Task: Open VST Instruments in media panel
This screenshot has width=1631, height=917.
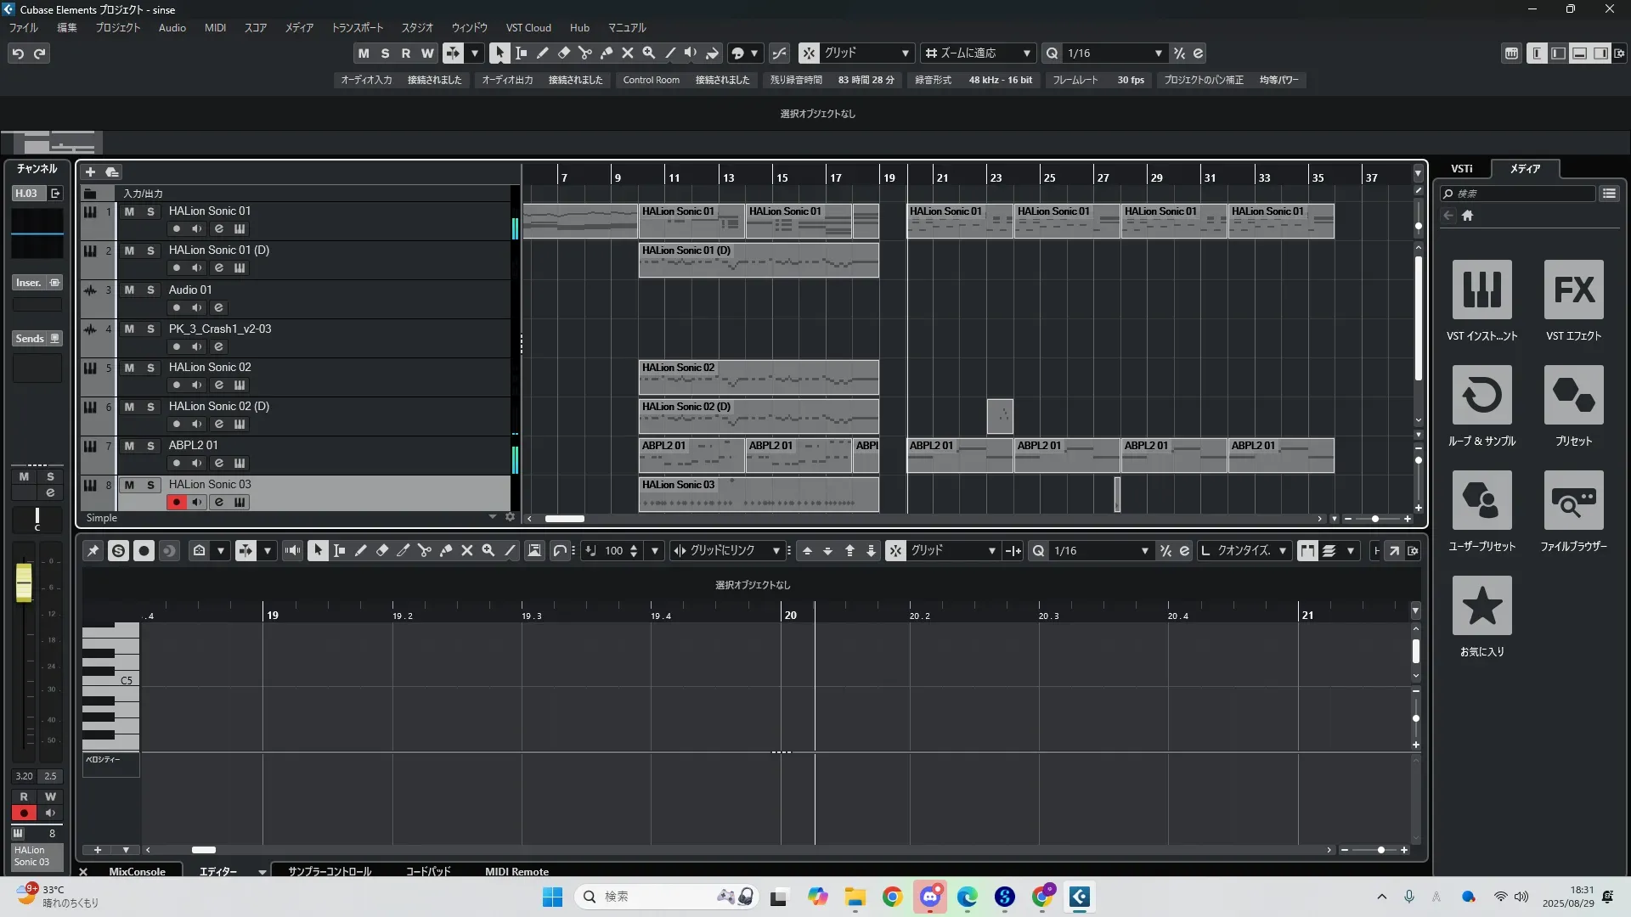Action: (1481, 290)
